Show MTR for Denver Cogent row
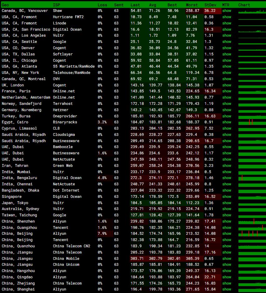This screenshot has height=293, width=266. (x=227, y=48)
